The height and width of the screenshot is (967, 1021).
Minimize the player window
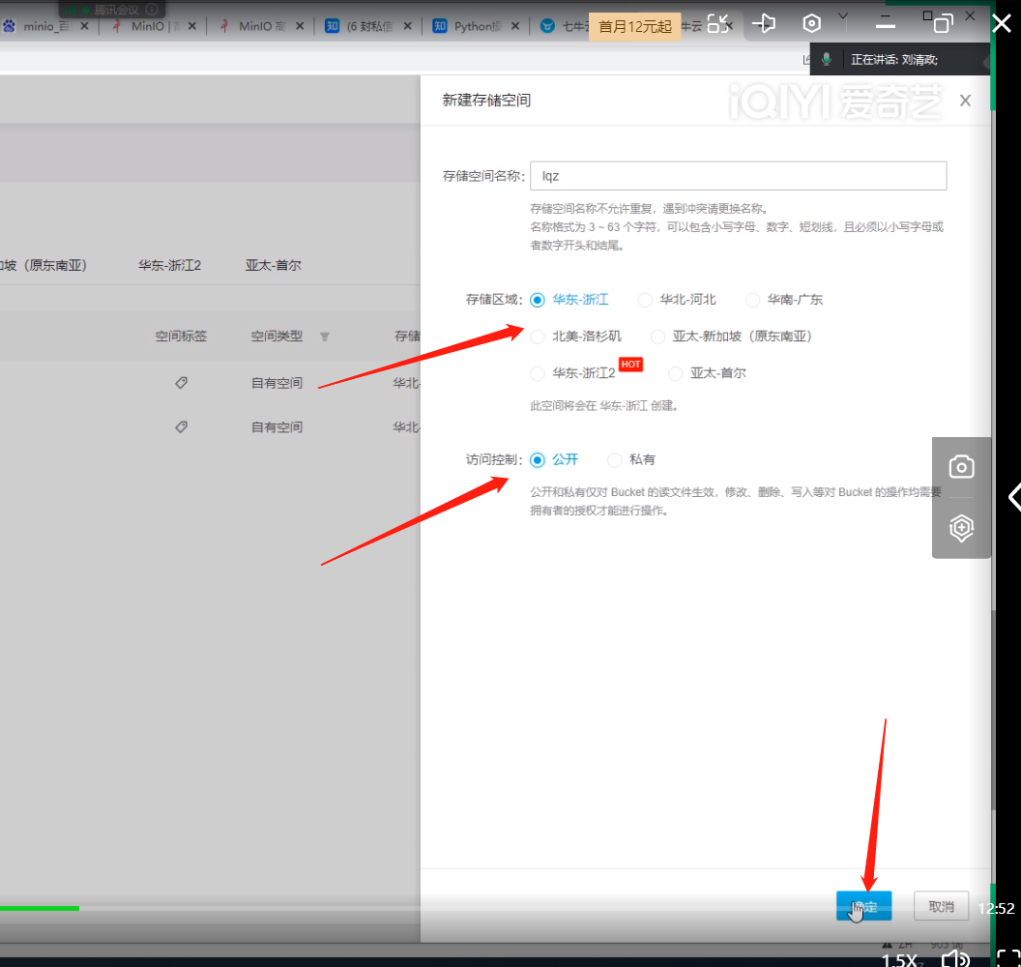[885, 25]
